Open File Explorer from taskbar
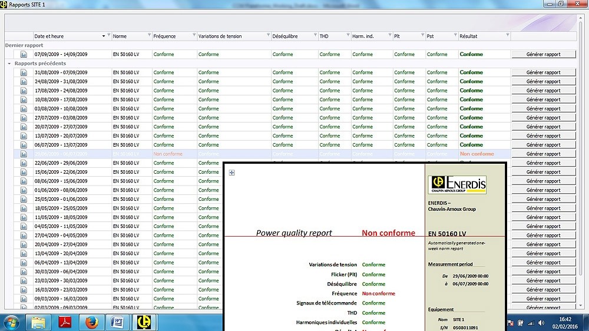Screen dimensions: 589x331 click(38, 322)
